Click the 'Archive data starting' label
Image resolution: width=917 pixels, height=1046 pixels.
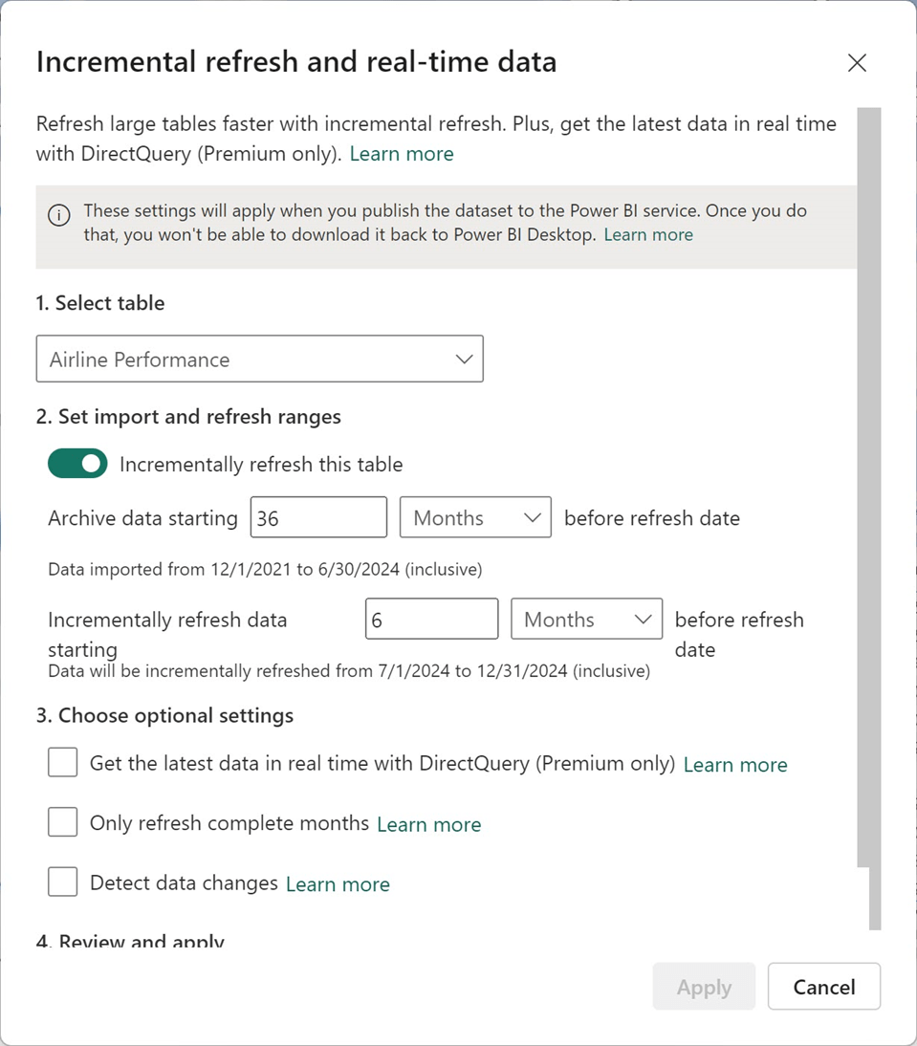[x=142, y=518]
